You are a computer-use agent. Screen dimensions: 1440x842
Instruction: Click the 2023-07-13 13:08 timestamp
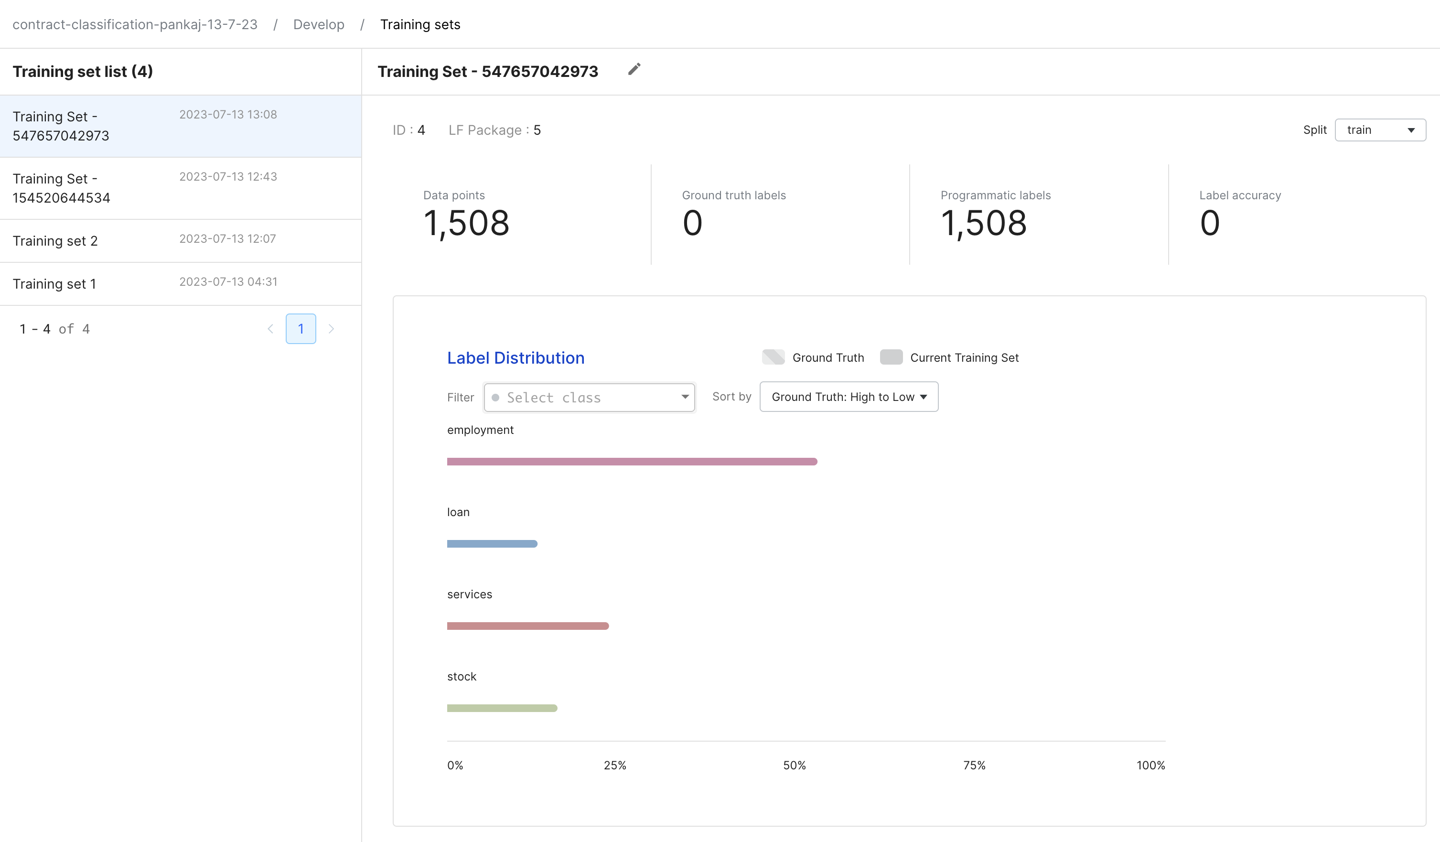228,114
